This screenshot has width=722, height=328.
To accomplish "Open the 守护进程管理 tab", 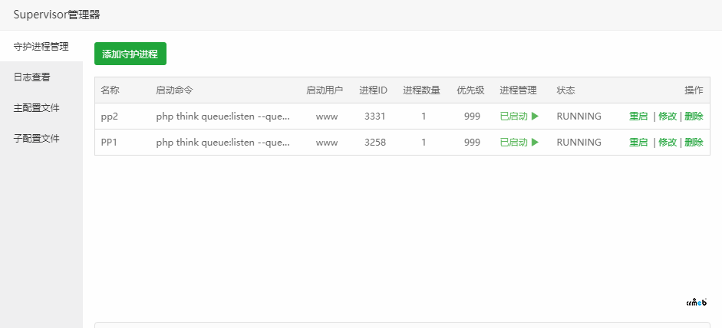I will 41,47.
